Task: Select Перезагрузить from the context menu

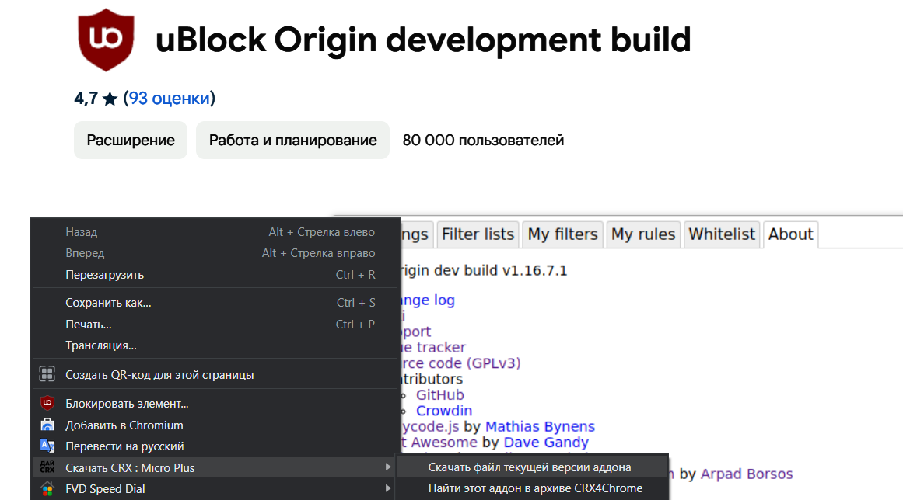Action: tap(215, 275)
